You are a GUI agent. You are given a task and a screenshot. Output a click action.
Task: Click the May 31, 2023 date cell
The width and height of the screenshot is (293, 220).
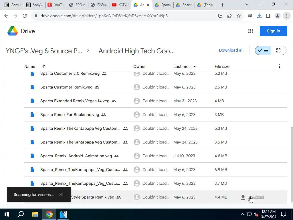pos(185,101)
